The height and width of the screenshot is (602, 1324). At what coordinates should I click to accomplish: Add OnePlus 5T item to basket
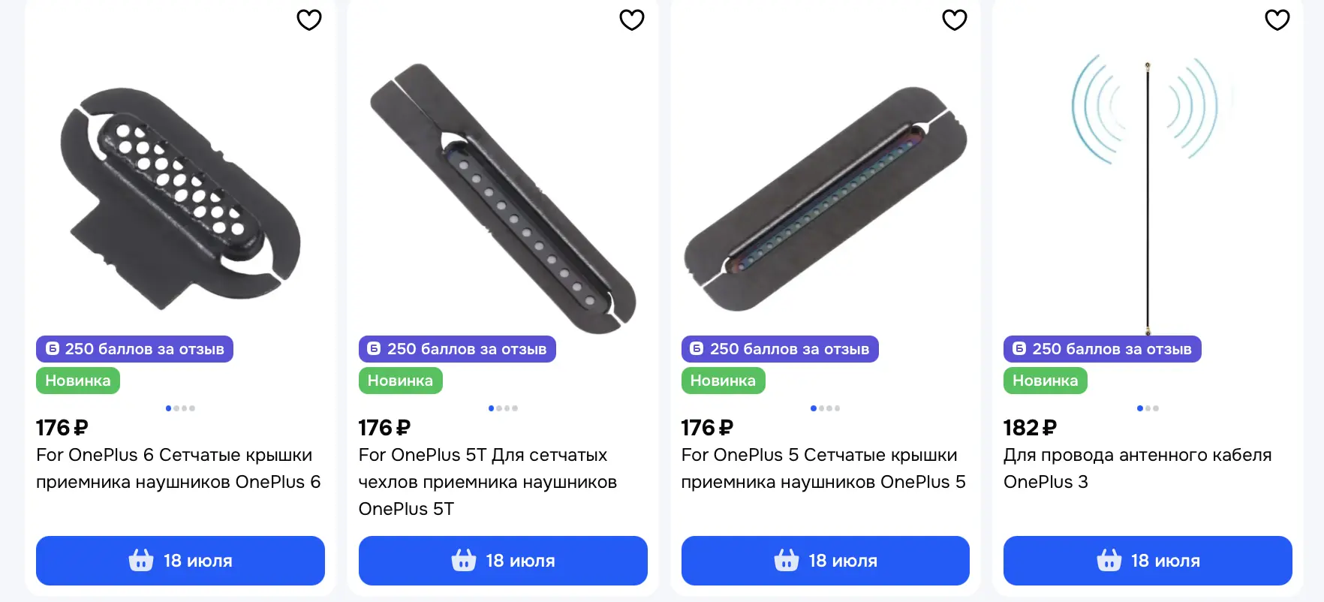point(503,561)
